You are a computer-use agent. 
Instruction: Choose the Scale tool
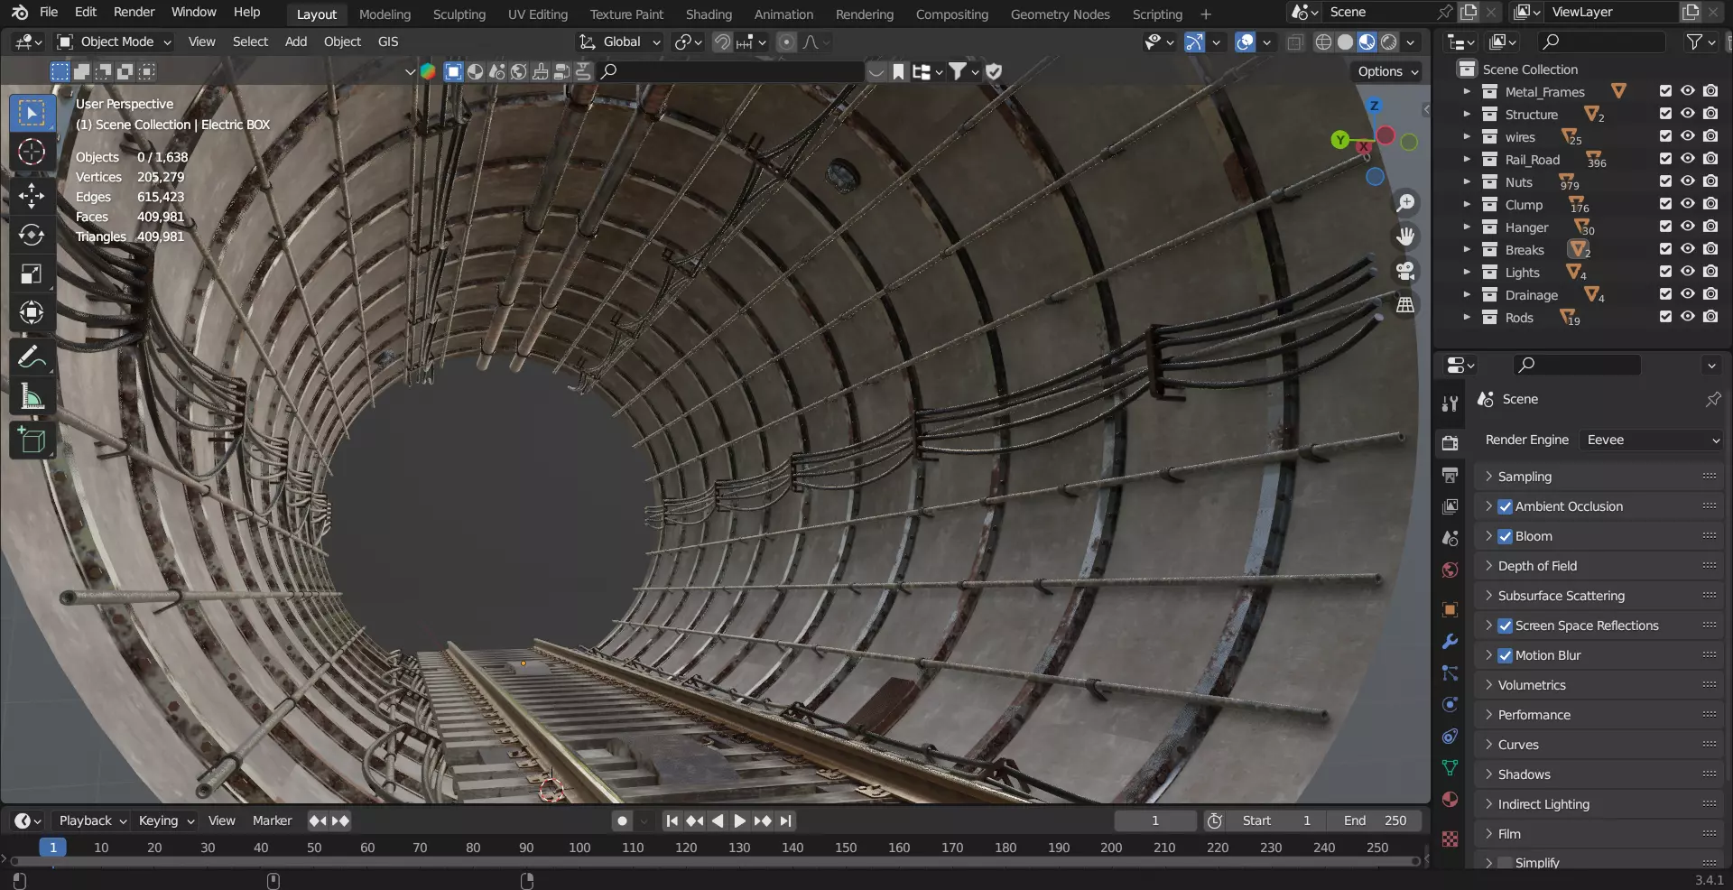pyautogui.click(x=32, y=273)
